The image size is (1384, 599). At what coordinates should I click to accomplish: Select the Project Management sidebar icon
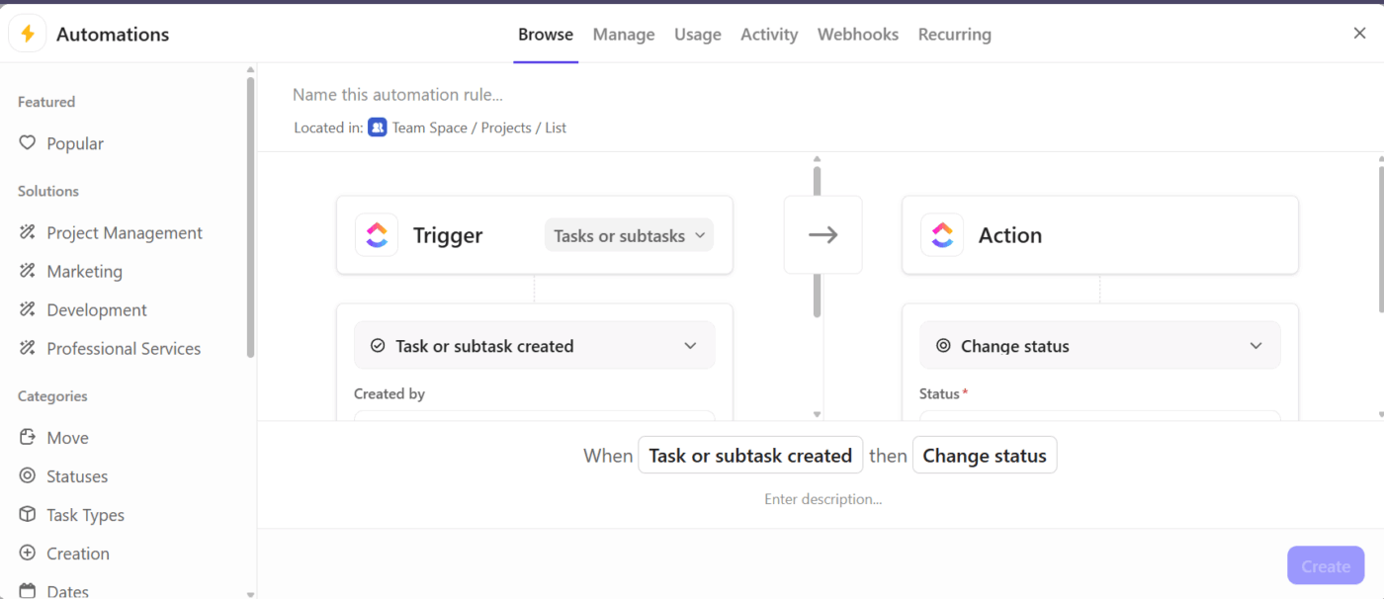pos(27,232)
